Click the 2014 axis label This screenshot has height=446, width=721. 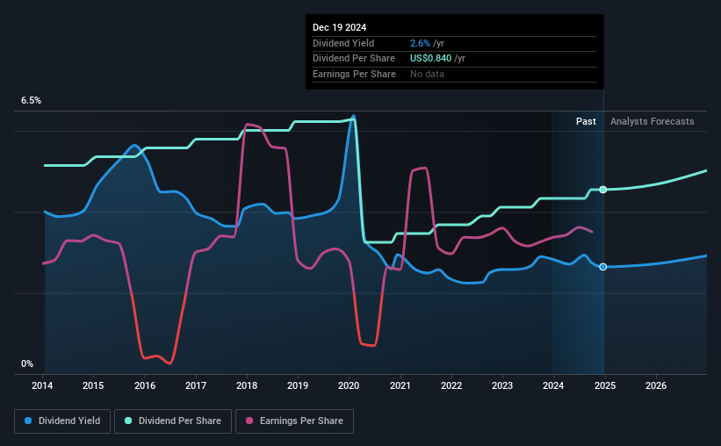tap(42, 385)
